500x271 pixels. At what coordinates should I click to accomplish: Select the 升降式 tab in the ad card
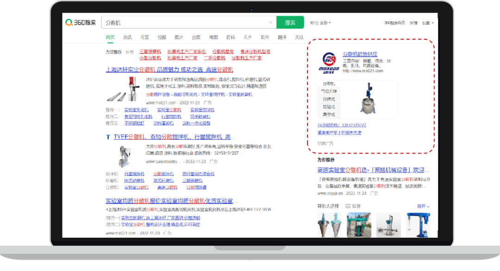point(329,99)
